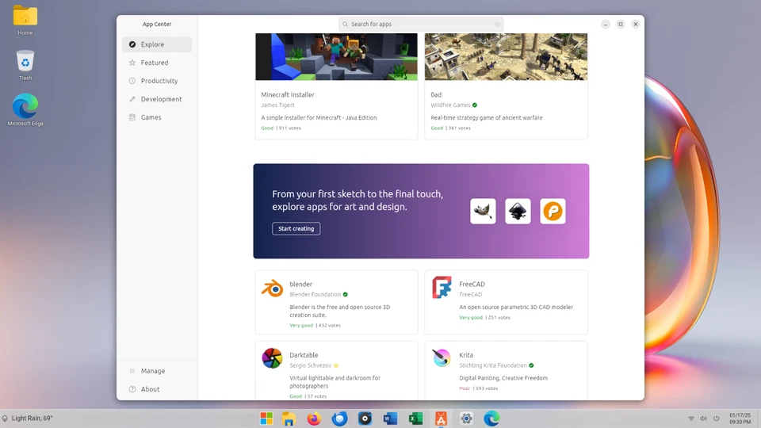The height and width of the screenshot is (428, 761).
Task: Click the Minecraft Installer title text
Action: [288, 94]
